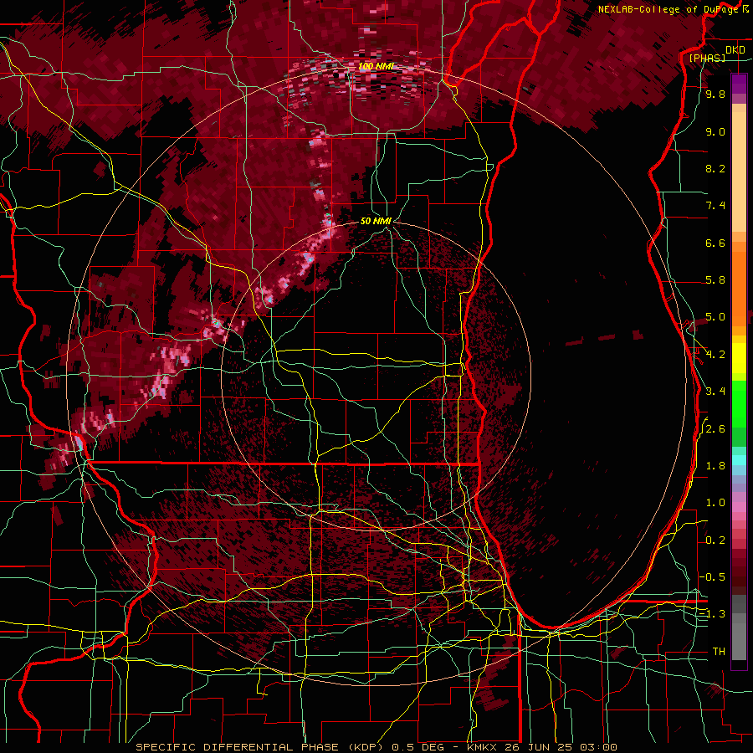The width and height of the screenshot is (753, 753).
Task: Pick the purple swatch atop the color bar
Action: click(x=739, y=84)
